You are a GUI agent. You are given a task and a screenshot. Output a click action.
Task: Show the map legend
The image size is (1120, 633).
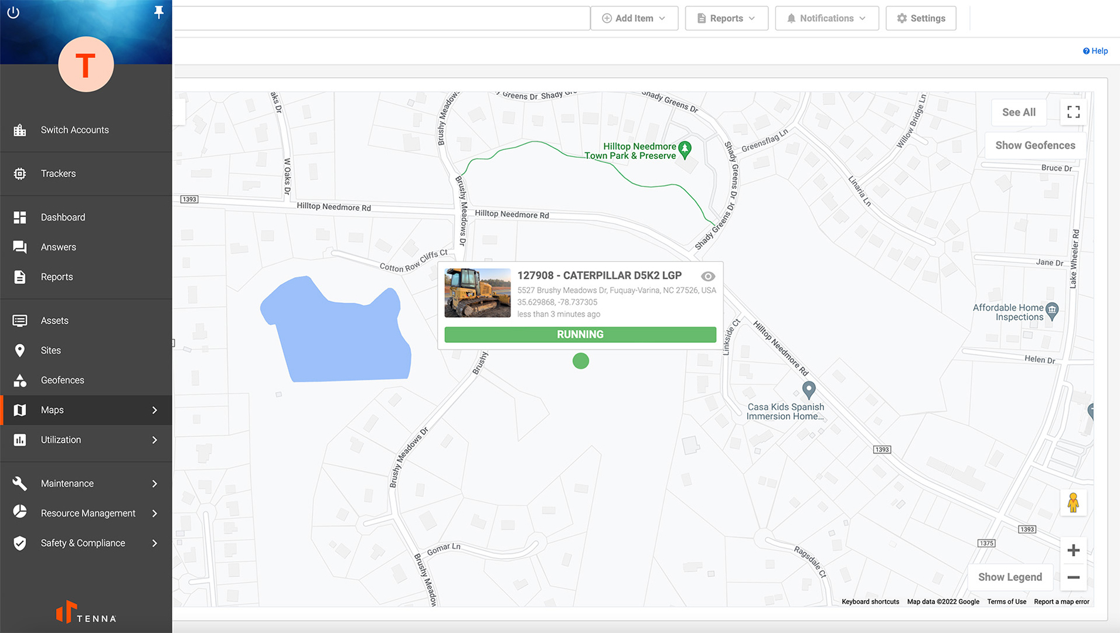click(x=1009, y=577)
